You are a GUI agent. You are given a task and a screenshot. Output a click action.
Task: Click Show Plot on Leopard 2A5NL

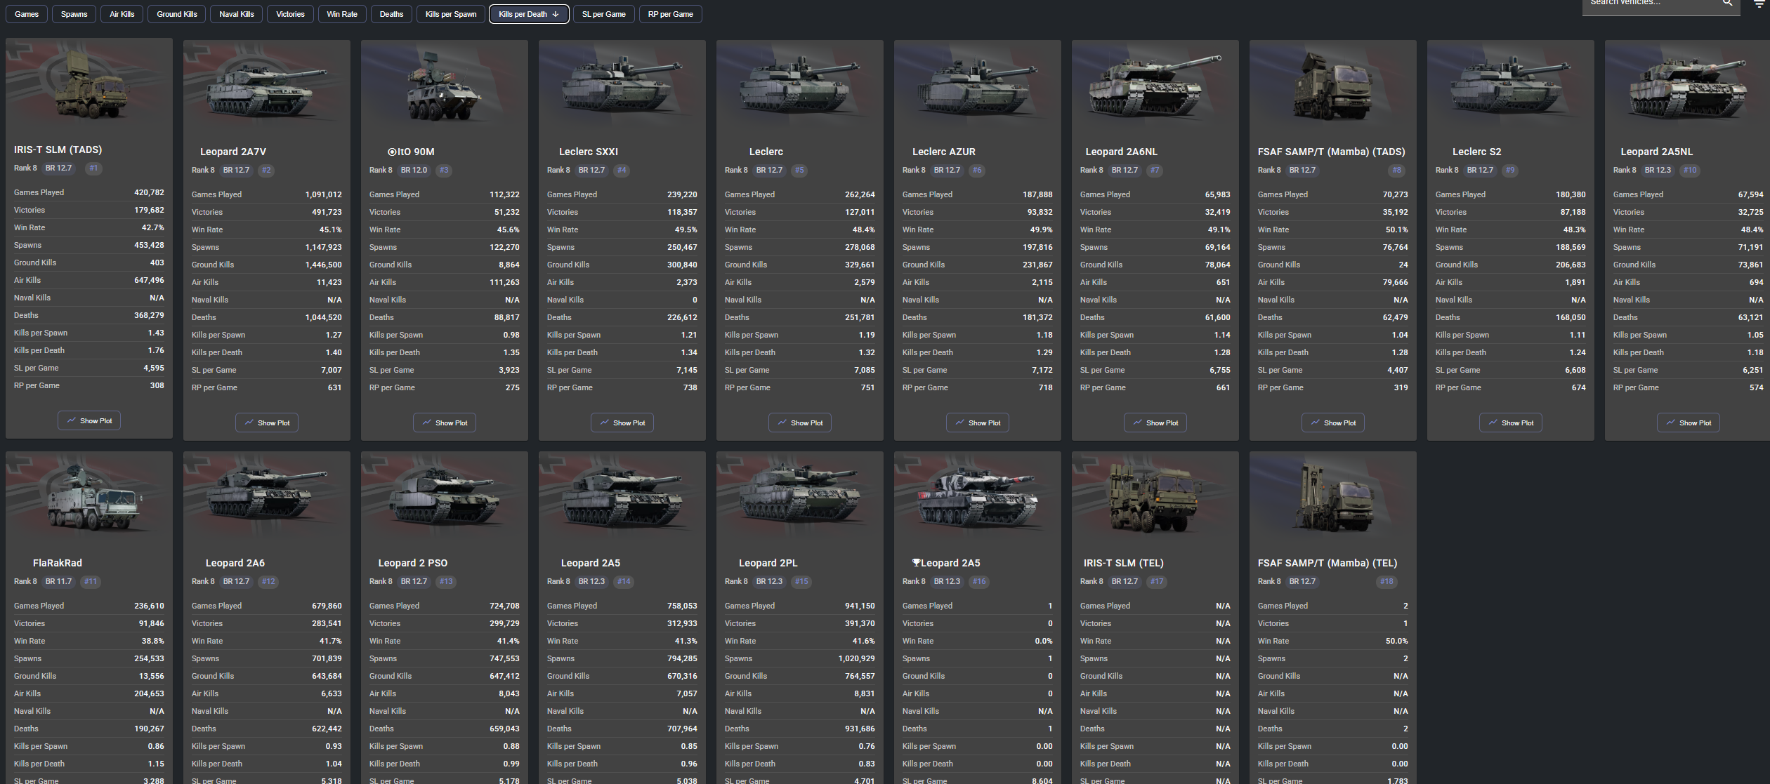[x=1689, y=423]
